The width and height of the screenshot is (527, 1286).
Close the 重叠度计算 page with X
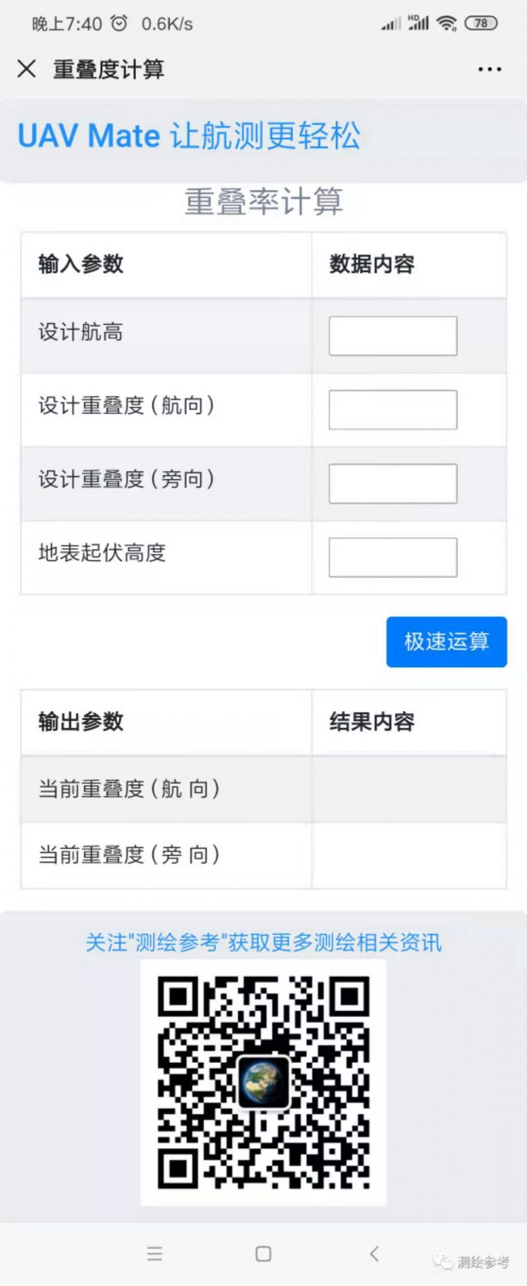27,69
